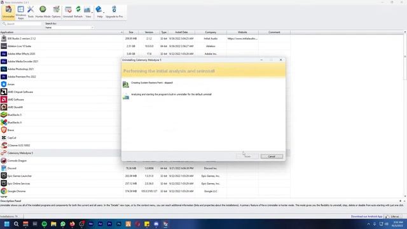
Task: Click the Analyzing built-in uninstaller step icon
Action: coord(126,97)
